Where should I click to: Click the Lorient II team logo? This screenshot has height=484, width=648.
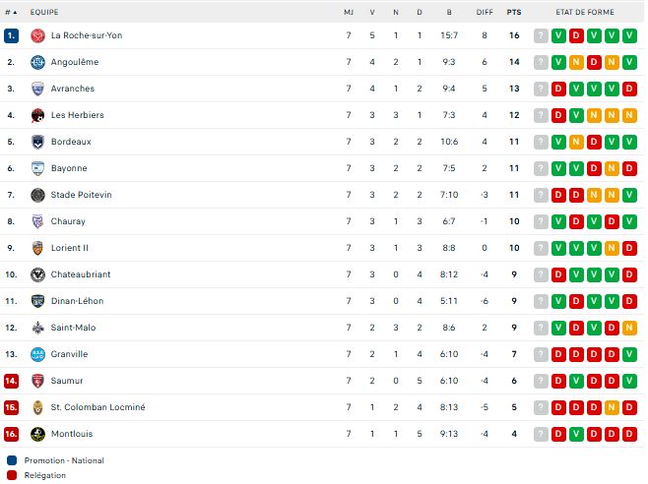pos(37,248)
